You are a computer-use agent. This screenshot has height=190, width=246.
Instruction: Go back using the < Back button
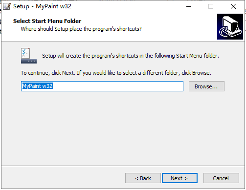(143, 178)
